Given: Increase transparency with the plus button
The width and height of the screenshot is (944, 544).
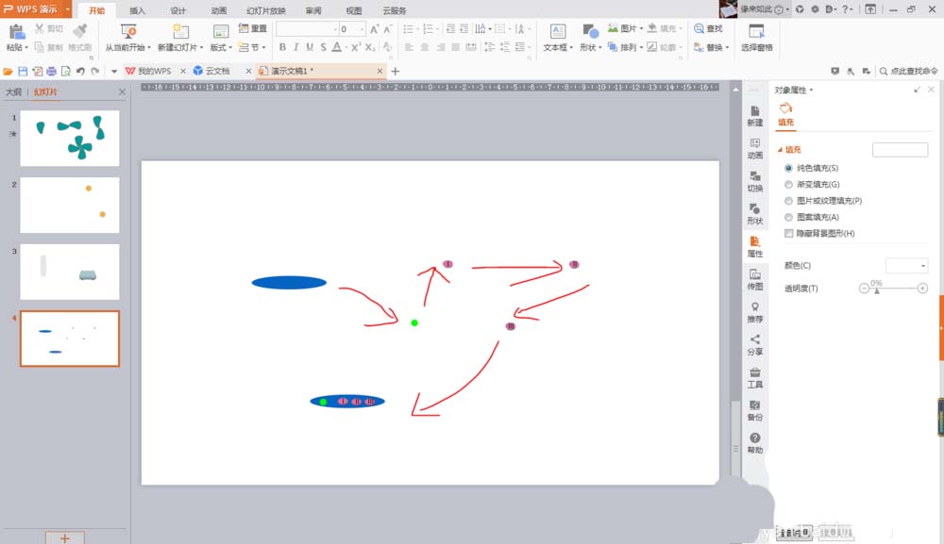Looking at the screenshot, I should [922, 288].
